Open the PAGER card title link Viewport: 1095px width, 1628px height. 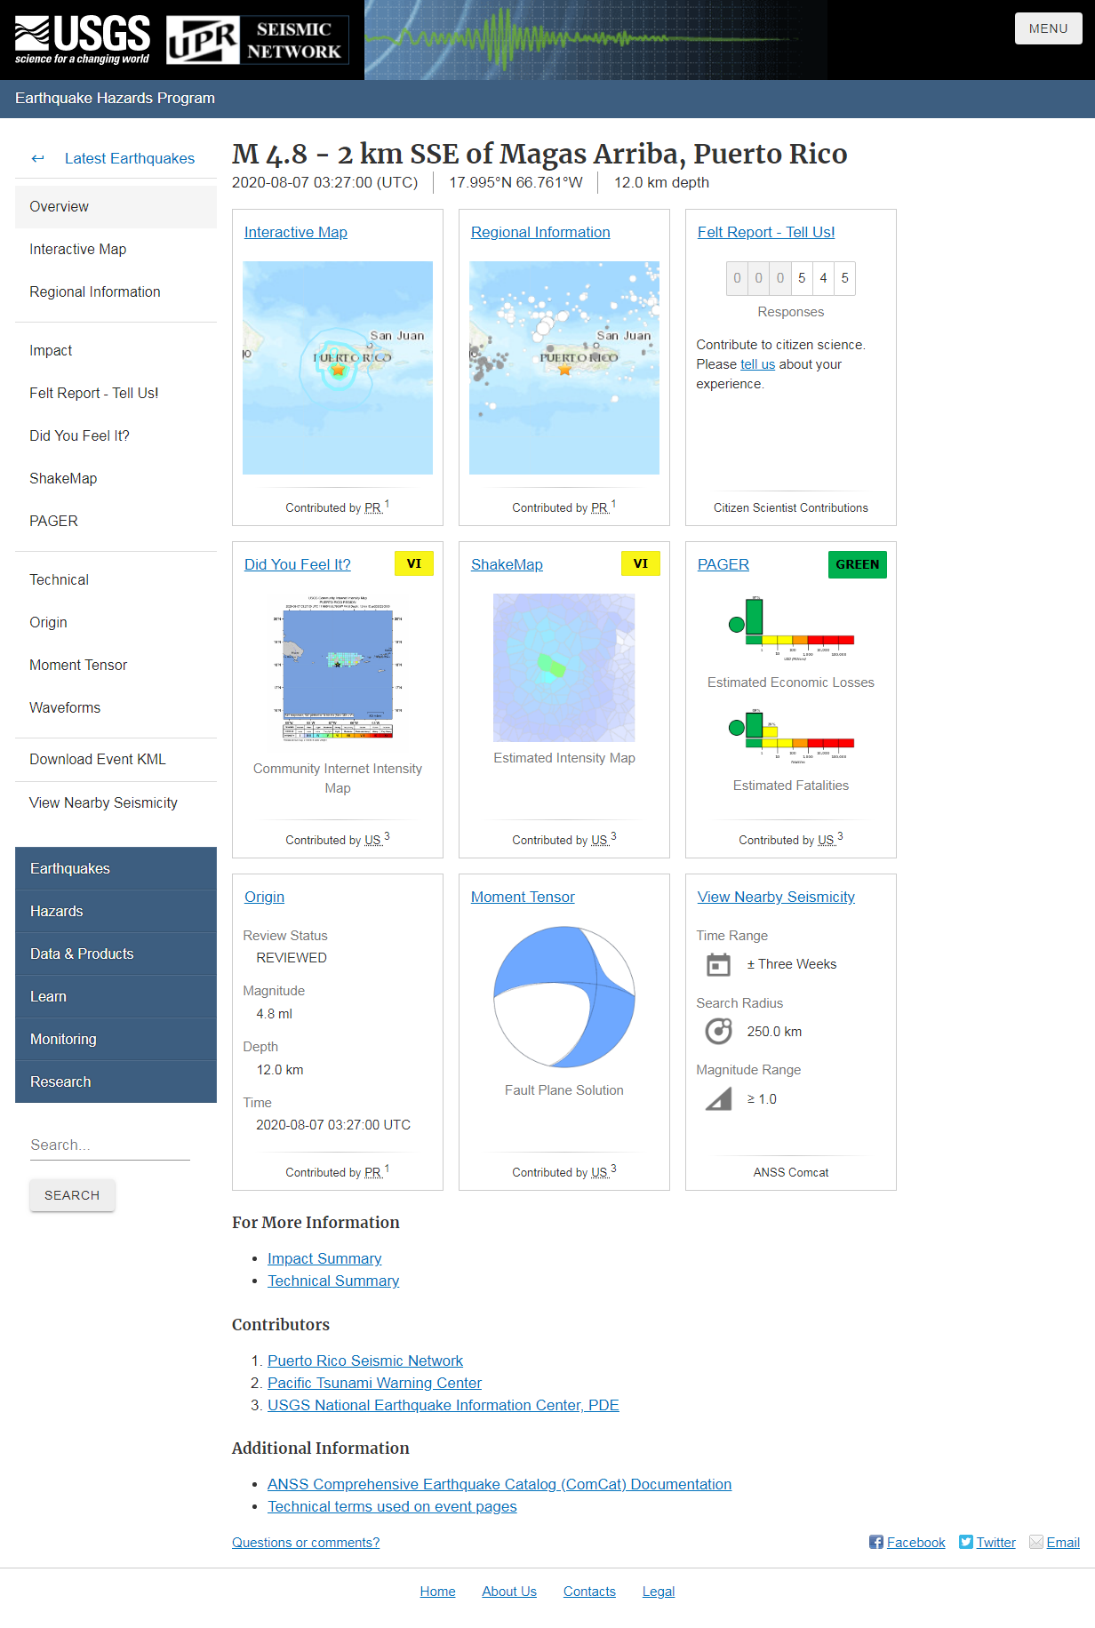(723, 564)
